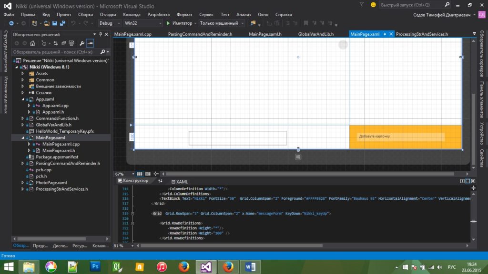This screenshot has width=488, height=274.
Task: Click the Save All toolbar icon
Action: (x=63, y=23)
